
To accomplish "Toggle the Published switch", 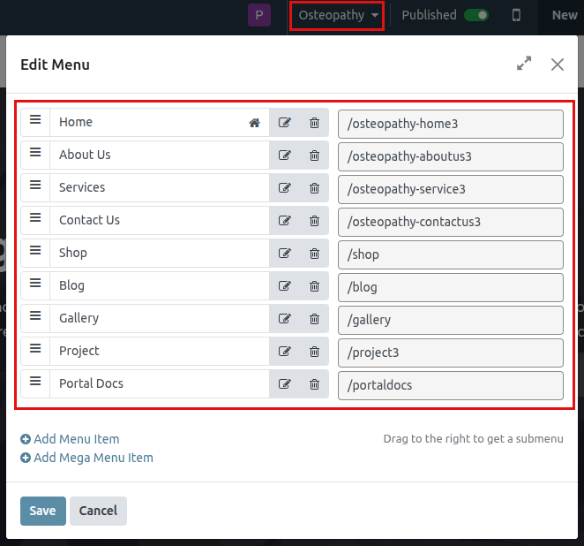I will 476,15.
